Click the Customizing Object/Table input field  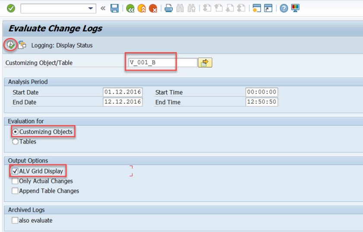pyautogui.click(x=162, y=63)
